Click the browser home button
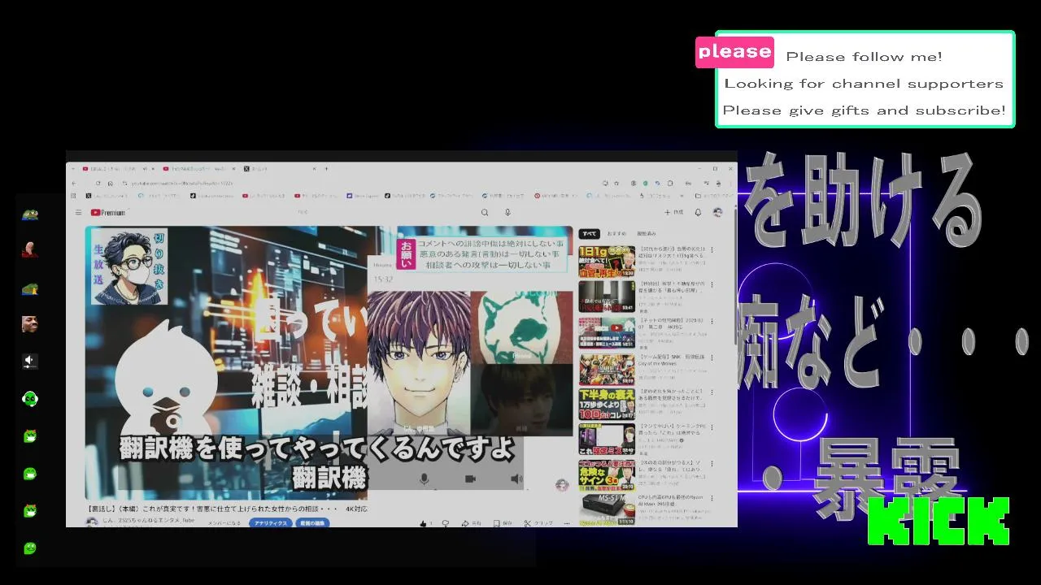Image resolution: width=1041 pixels, height=585 pixels. (x=111, y=184)
